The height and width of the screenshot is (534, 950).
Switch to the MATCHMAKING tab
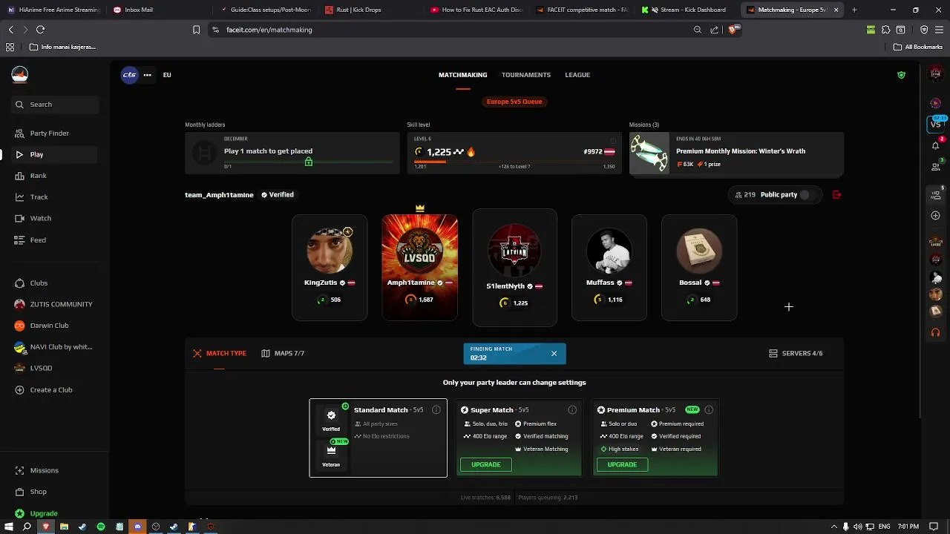[x=462, y=75]
